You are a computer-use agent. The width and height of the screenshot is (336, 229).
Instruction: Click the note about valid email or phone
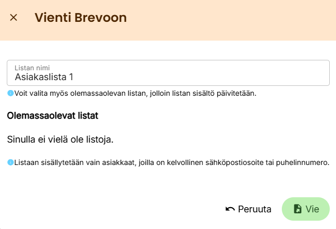coord(172,162)
